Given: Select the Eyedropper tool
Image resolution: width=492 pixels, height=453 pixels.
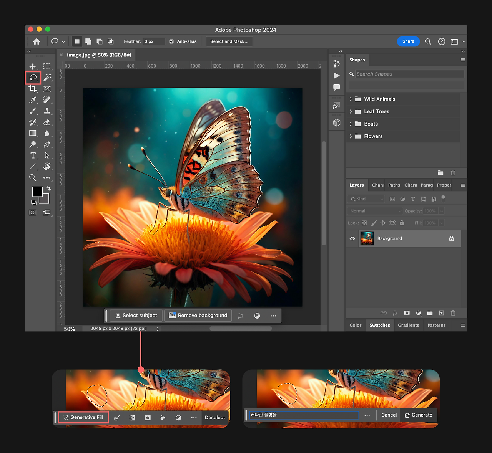Looking at the screenshot, I should click(x=33, y=100).
